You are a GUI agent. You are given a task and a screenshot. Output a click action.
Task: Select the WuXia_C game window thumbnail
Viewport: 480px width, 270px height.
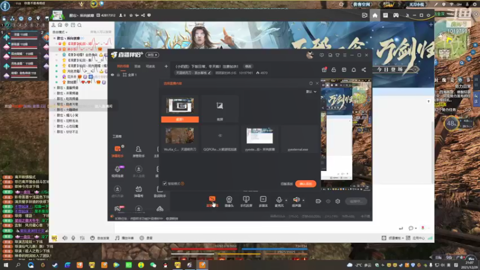click(180, 140)
